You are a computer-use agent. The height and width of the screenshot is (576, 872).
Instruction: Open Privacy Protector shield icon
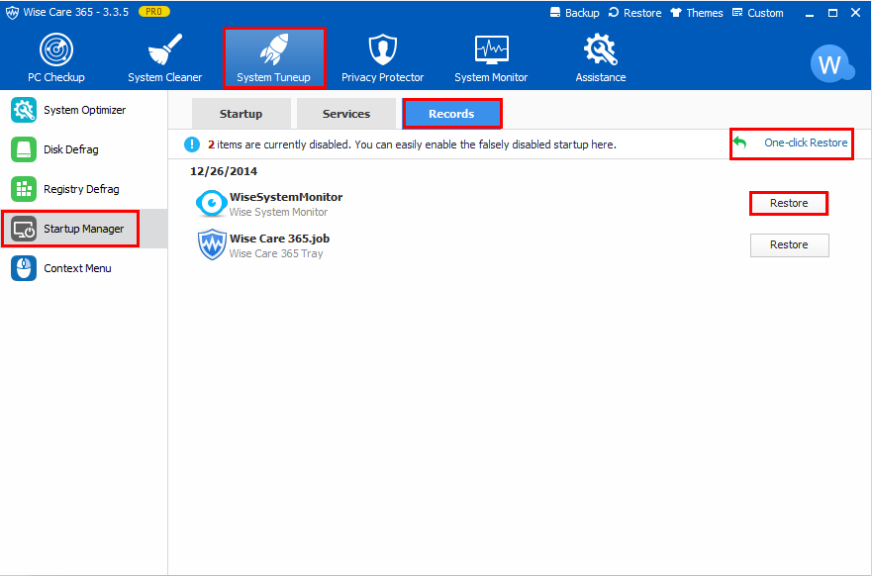383,49
